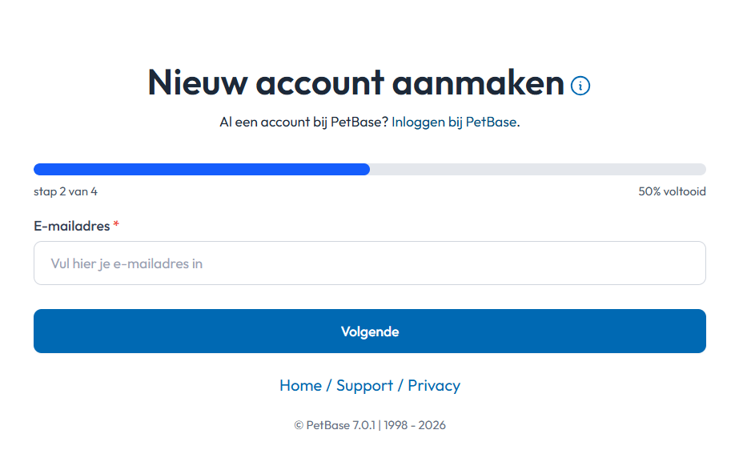Click the '1998 - 2026' copyright years

(415, 425)
